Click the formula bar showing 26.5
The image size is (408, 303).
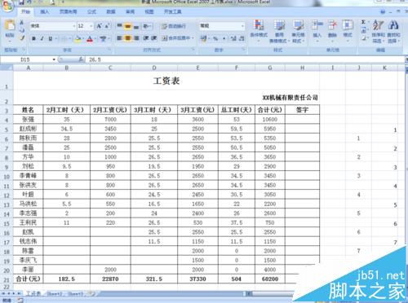(x=245, y=59)
